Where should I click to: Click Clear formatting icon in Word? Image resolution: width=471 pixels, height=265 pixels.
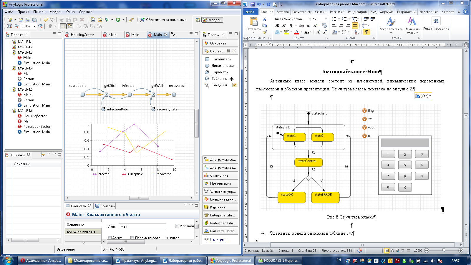click(x=325, y=26)
